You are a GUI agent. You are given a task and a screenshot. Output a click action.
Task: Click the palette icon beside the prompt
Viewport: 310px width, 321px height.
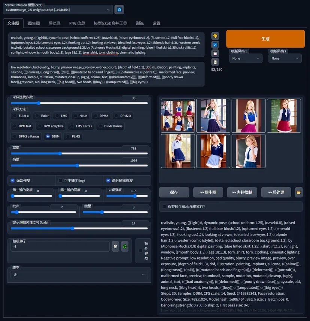[x=215, y=36]
